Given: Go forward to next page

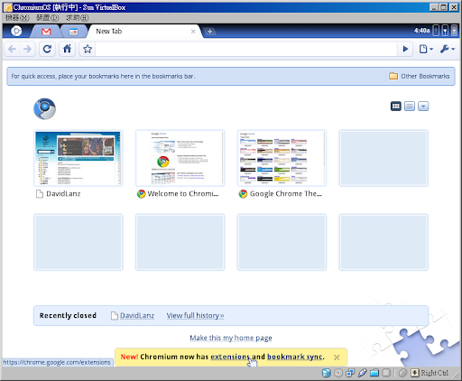Looking at the screenshot, I should 27,49.
